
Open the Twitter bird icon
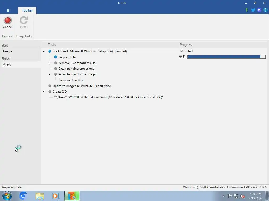[253, 10]
